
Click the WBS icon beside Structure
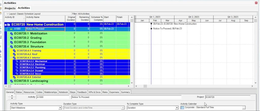pos(12,47)
